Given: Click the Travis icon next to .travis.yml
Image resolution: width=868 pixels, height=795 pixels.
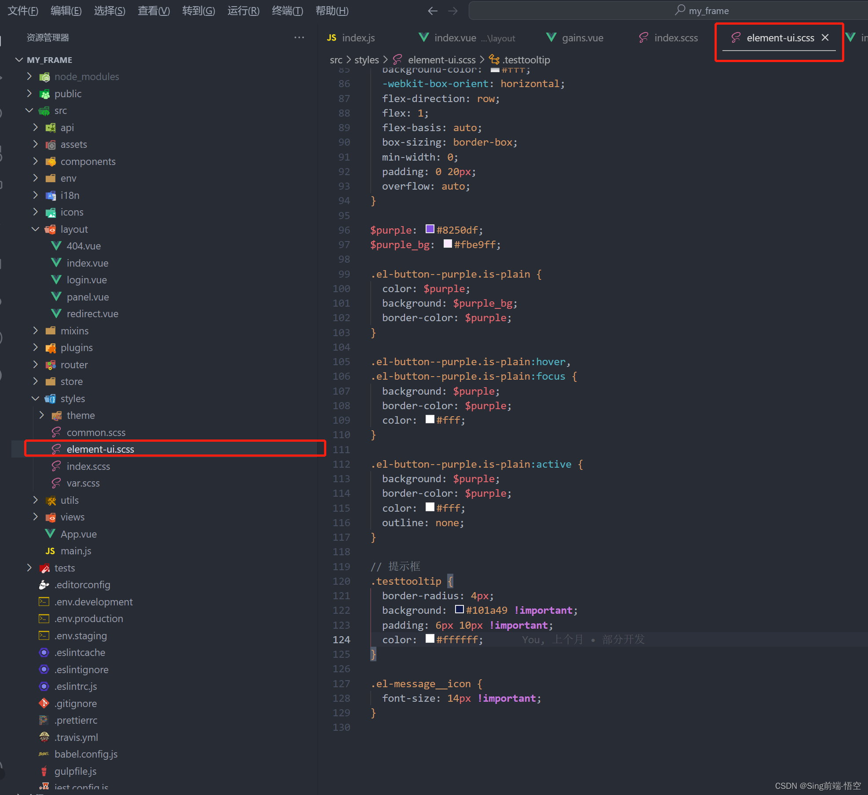Looking at the screenshot, I should pyautogui.click(x=44, y=737).
